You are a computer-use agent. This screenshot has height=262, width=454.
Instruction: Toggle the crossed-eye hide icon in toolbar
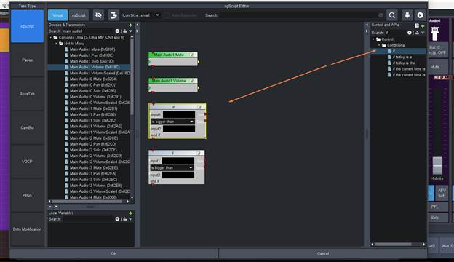coord(98,15)
